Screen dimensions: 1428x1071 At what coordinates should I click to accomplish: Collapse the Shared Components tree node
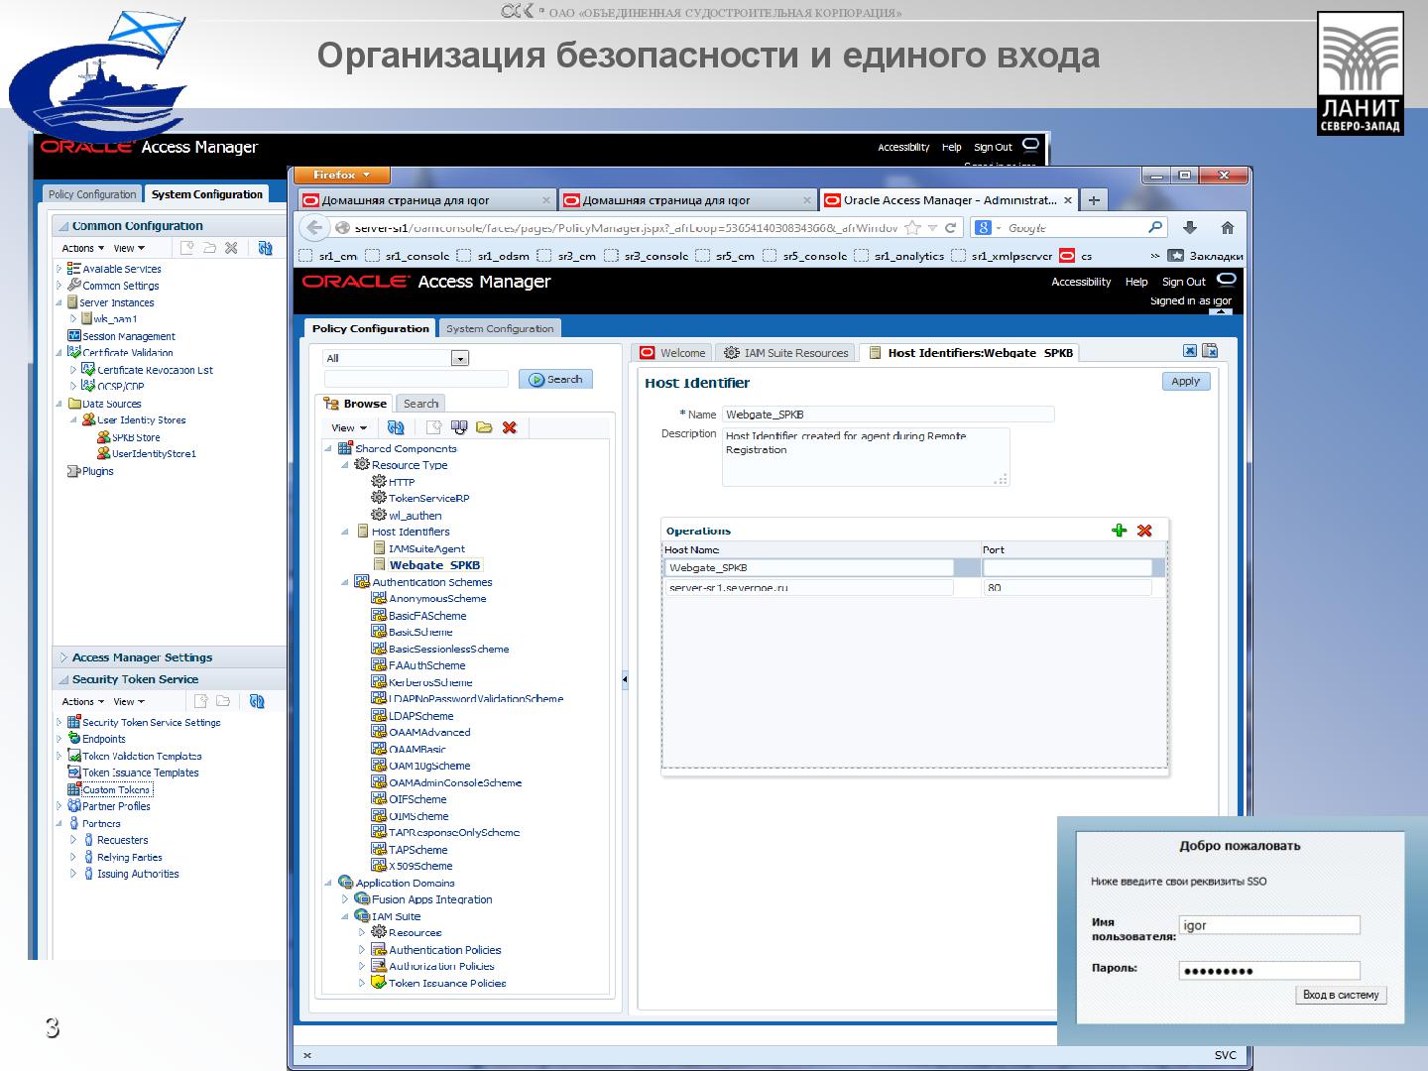point(328,449)
